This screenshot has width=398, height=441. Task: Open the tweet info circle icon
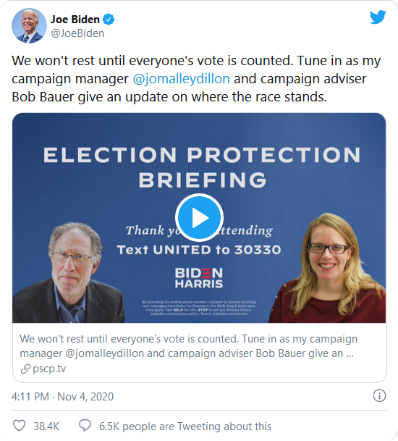(379, 396)
